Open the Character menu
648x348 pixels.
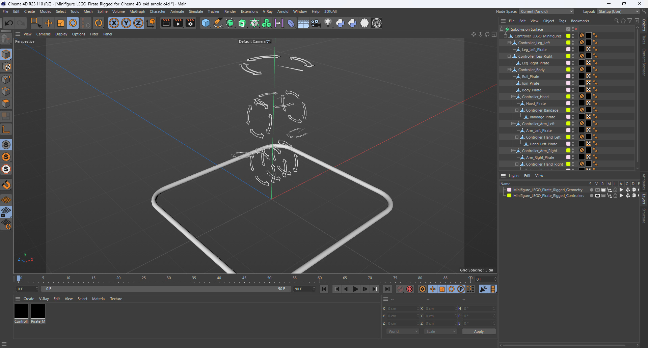pos(158,11)
